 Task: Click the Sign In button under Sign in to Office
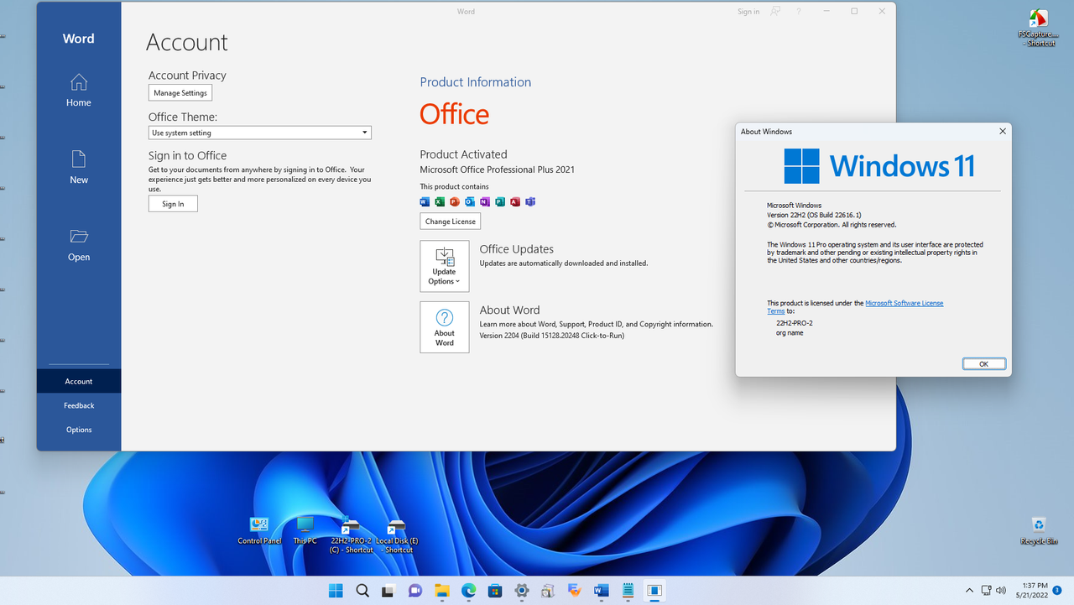173,204
